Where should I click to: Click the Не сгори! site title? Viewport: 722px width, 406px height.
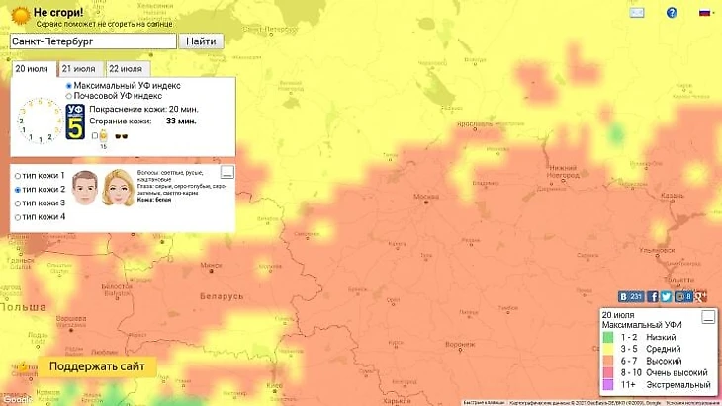[58, 13]
